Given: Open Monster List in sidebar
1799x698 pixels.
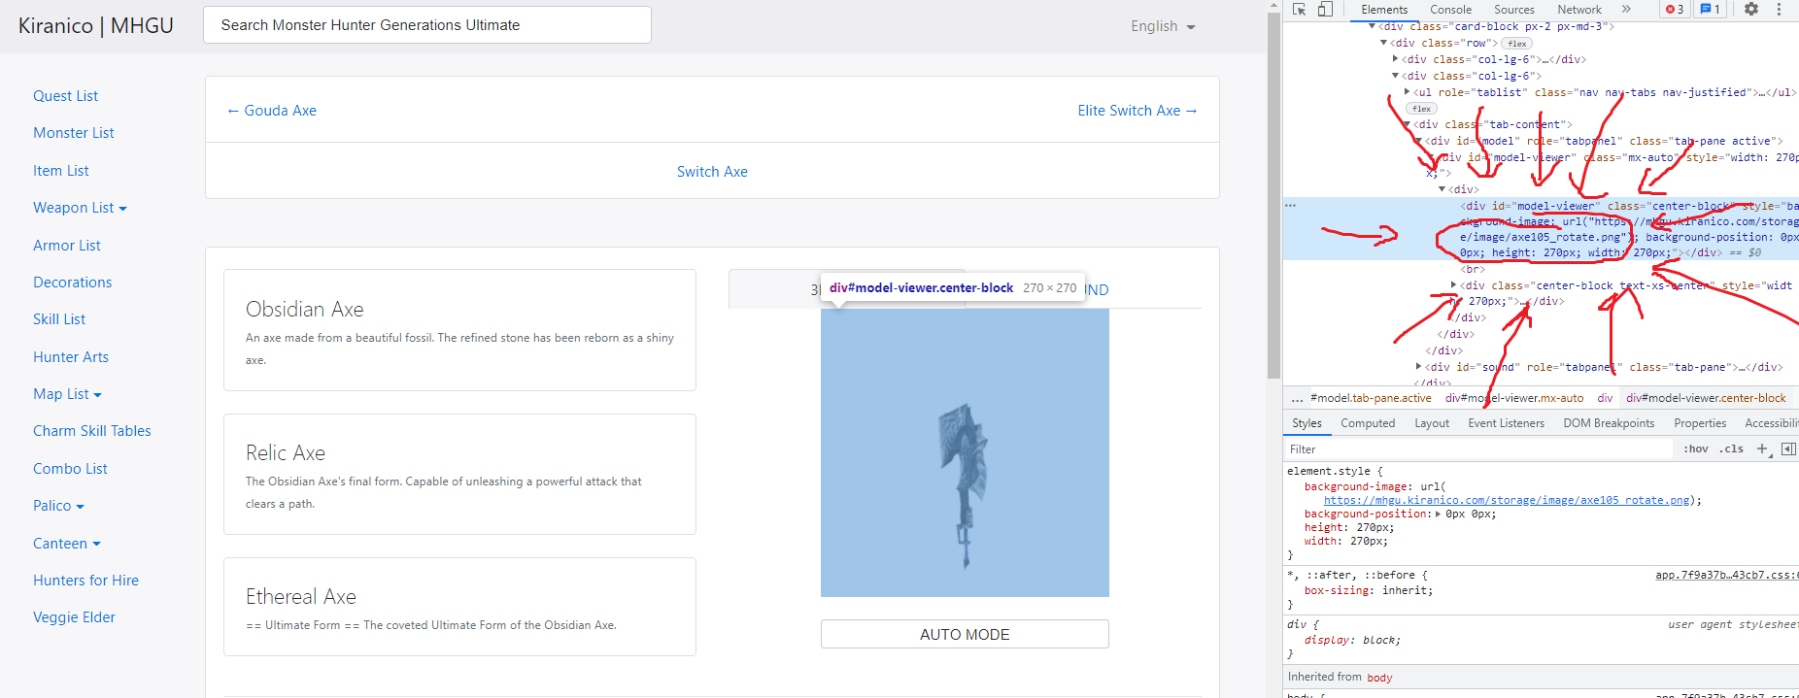Looking at the screenshot, I should point(74,133).
